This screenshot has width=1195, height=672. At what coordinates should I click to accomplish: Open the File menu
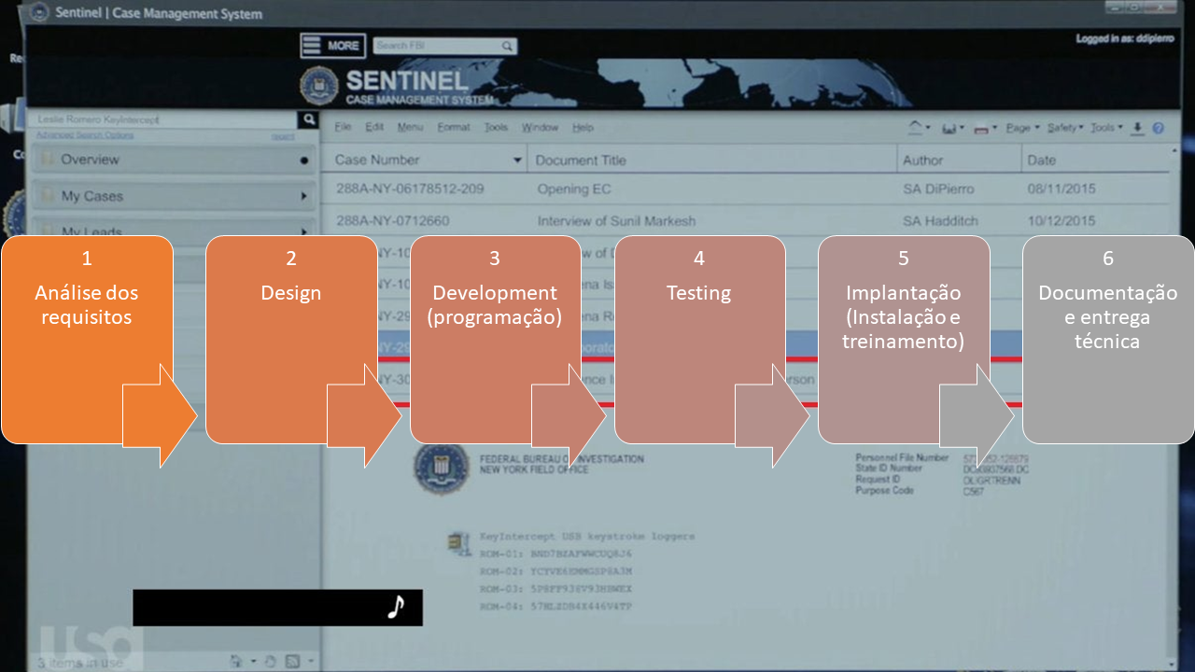(x=344, y=128)
